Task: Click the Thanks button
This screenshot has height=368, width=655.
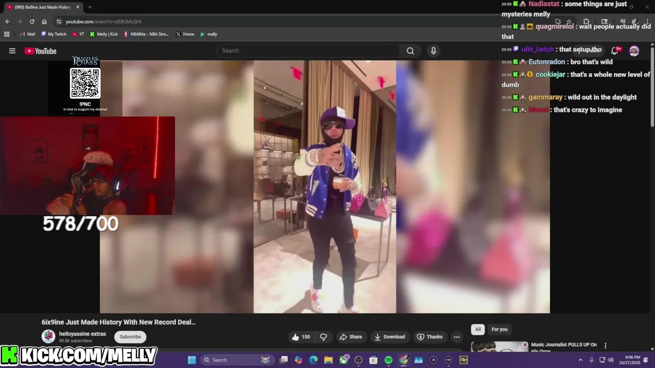Action: tap(430, 337)
